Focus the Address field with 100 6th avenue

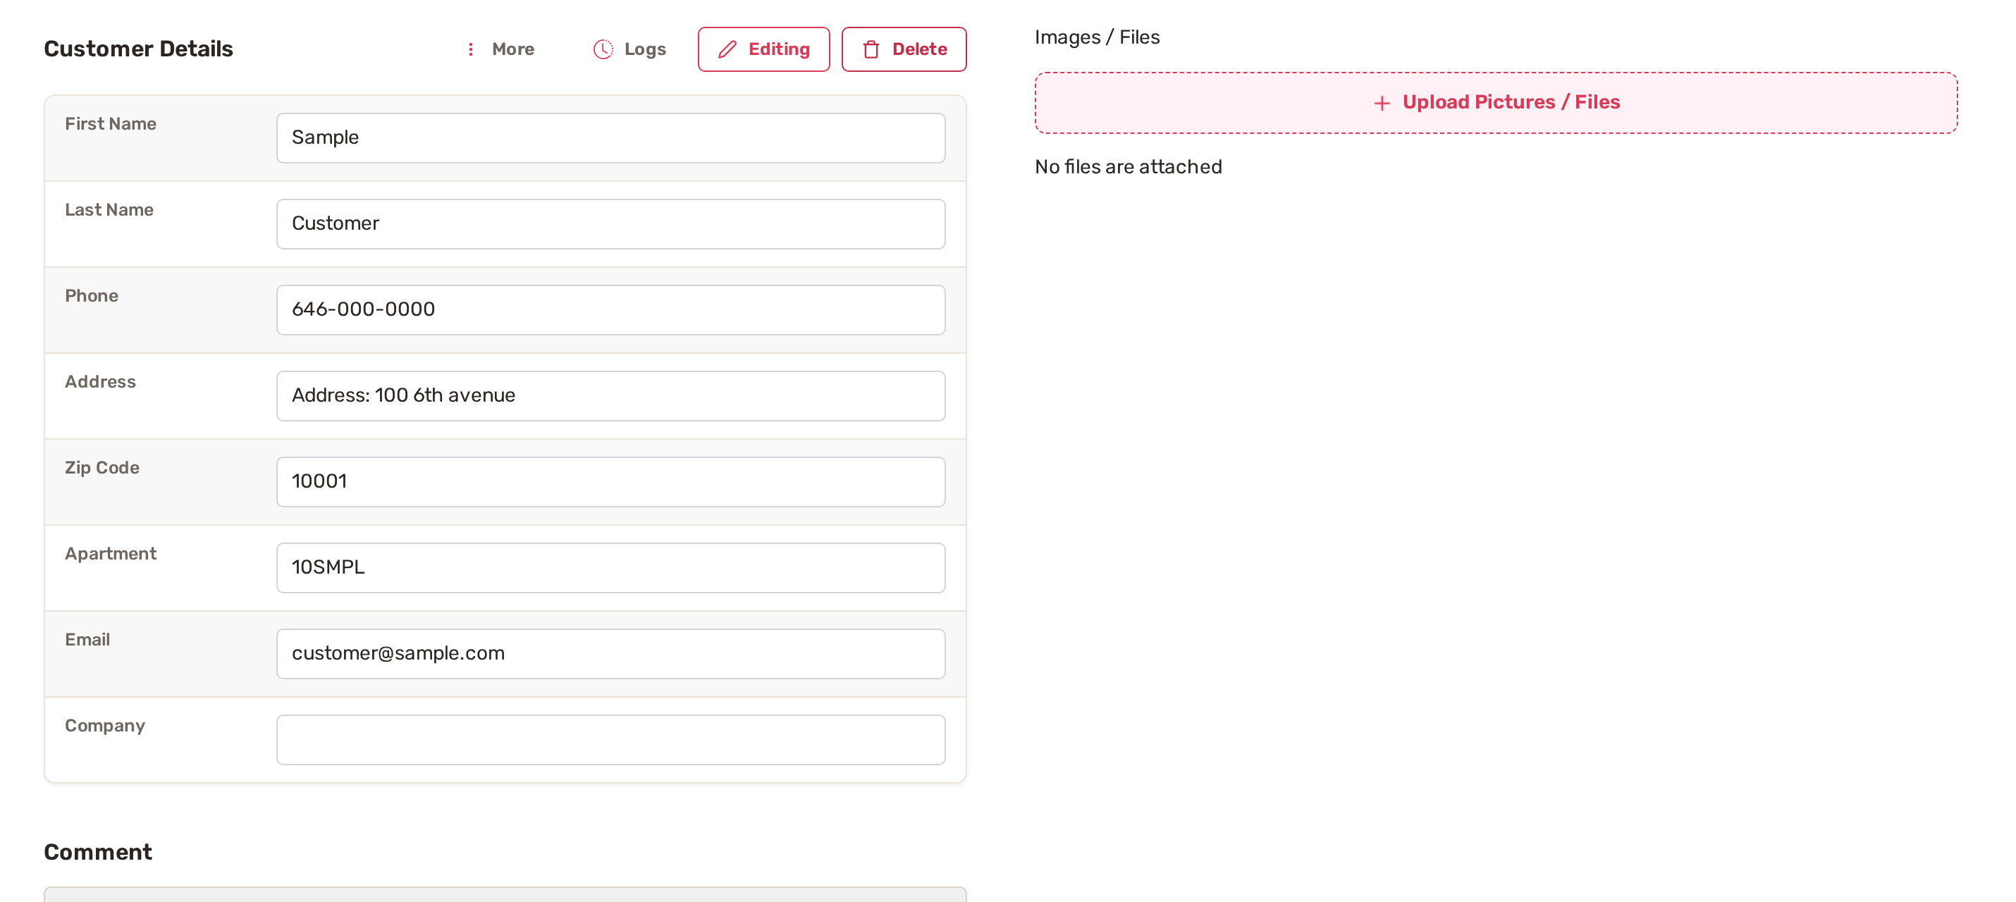610,396
